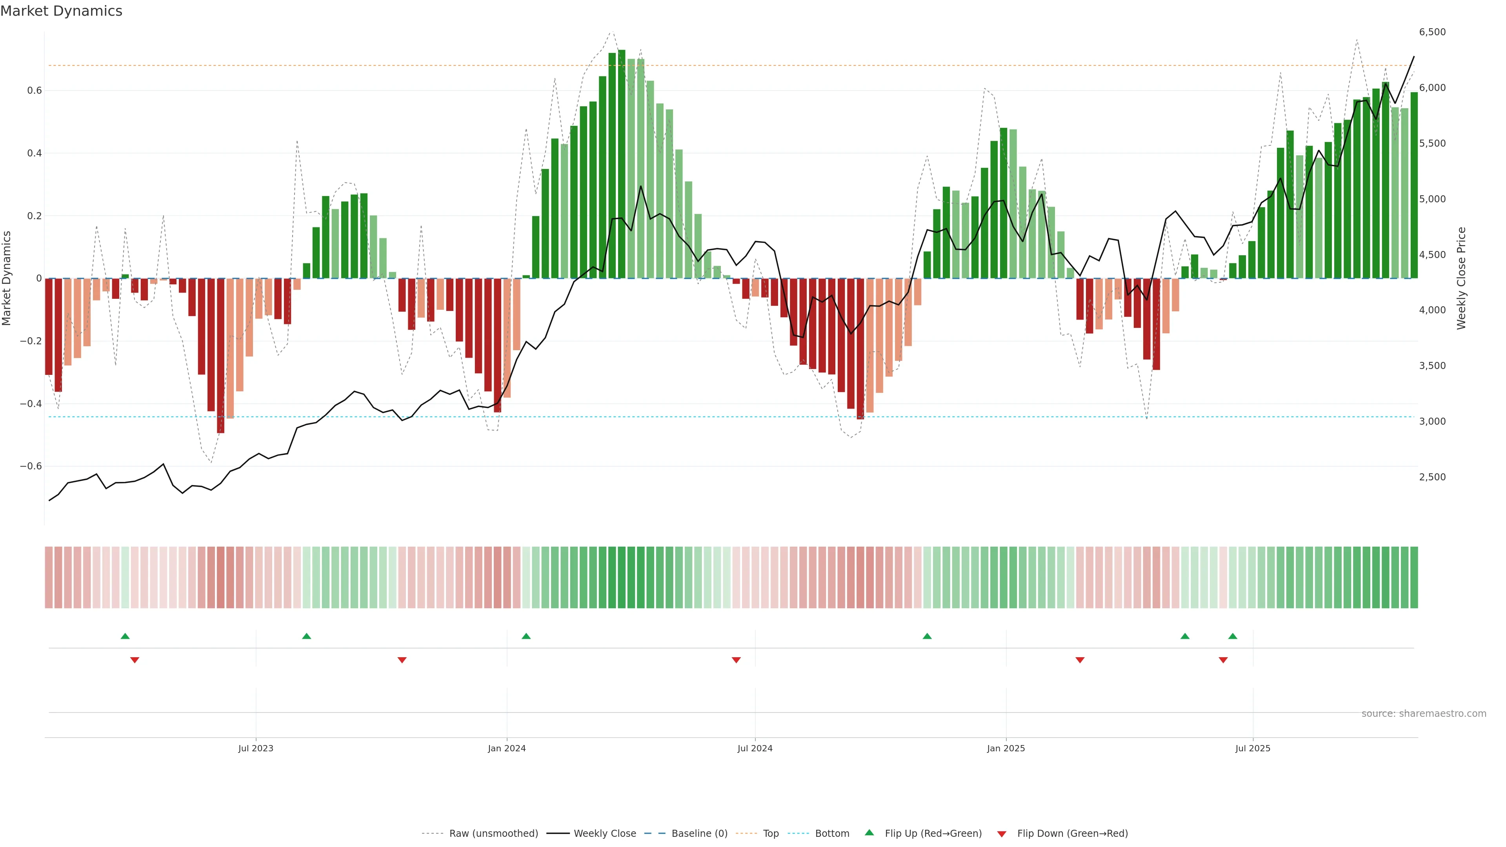Screen dimensions: 1506x847
Task: Click the flip-up triangle just after Jan 2024
Action: click(526, 636)
